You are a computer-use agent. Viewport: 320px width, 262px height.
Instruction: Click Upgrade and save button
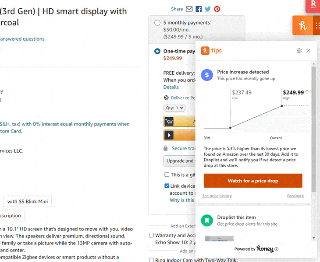[180, 161]
